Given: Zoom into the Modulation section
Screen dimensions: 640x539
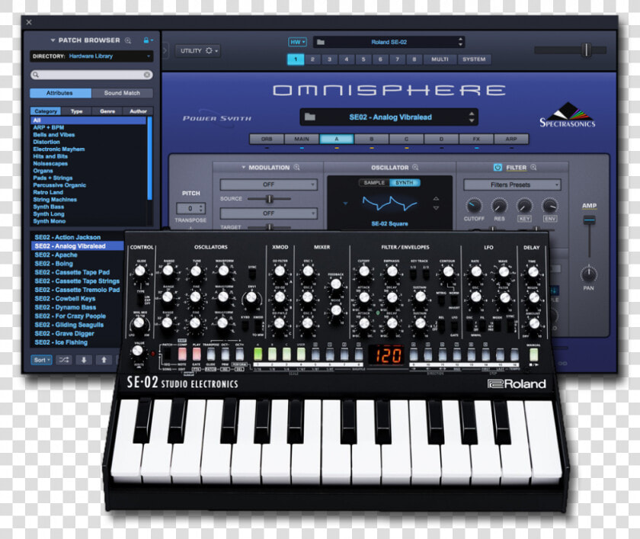Looking at the screenshot, I should [296, 168].
